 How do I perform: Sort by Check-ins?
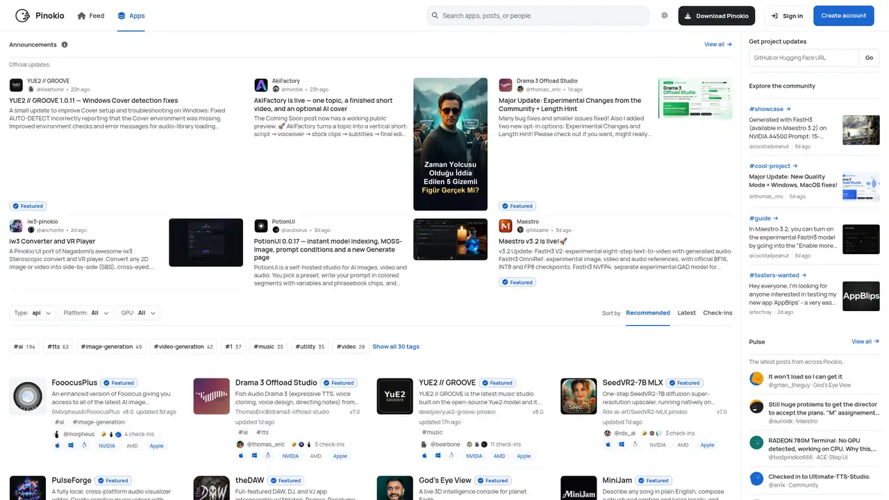[x=717, y=312]
